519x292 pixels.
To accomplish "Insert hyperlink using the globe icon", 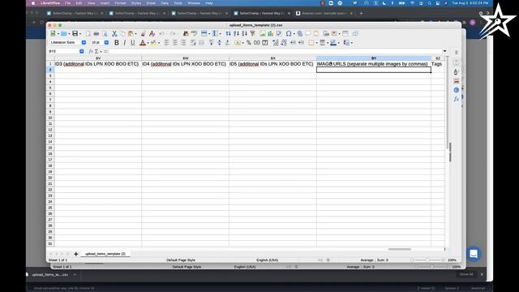I will pyautogui.click(x=299, y=33).
